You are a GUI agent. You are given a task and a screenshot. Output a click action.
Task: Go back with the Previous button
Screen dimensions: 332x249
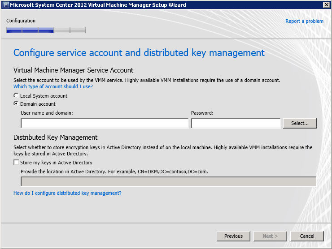point(233,236)
